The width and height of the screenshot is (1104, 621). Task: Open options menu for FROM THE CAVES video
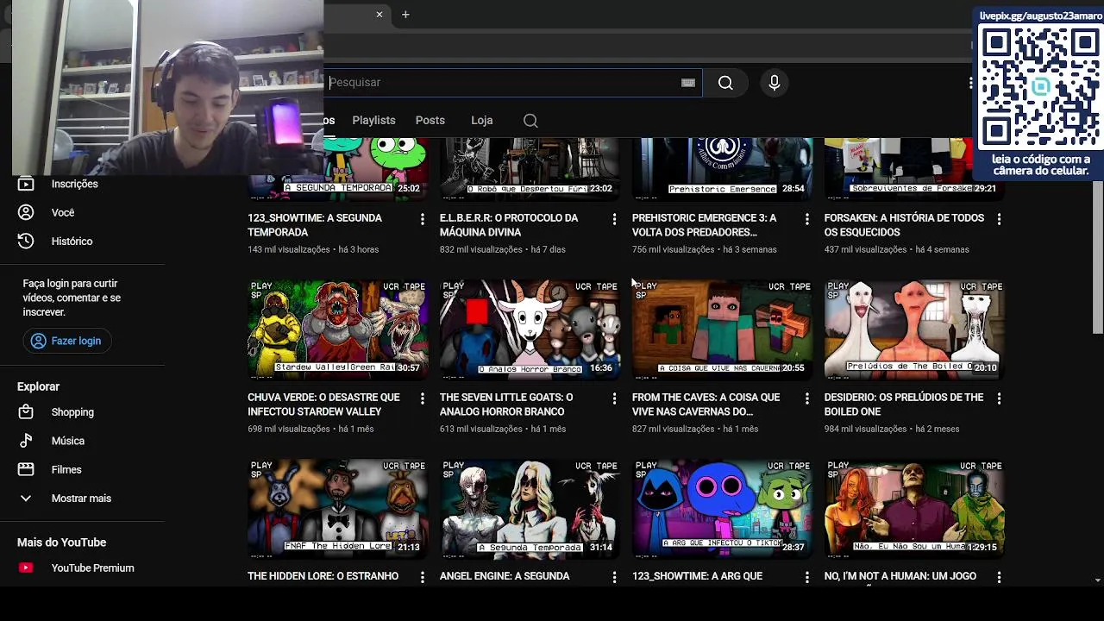point(806,398)
